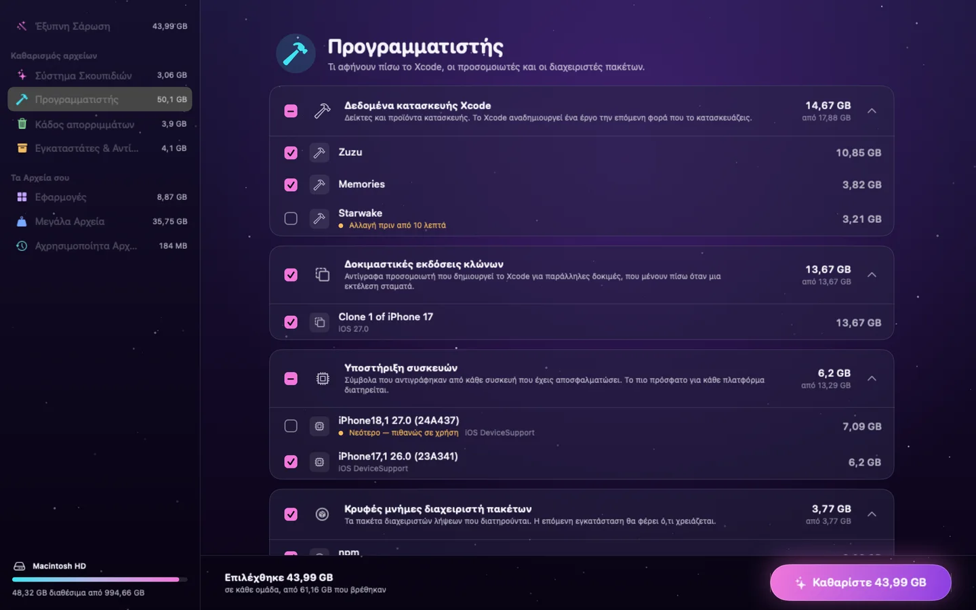This screenshot has height=610, width=976.
Task: Check the Starwake checkbox
Action: [x=291, y=219]
